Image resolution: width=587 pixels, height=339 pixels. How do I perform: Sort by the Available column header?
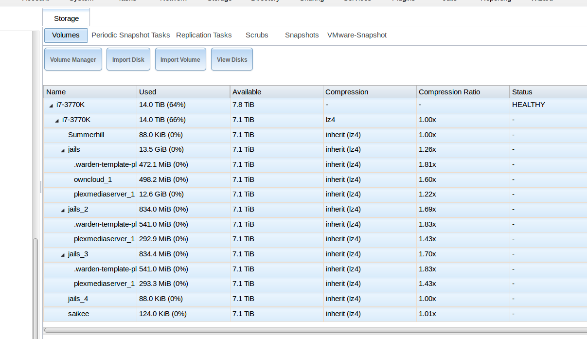pyautogui.click(x=277, y=92)
